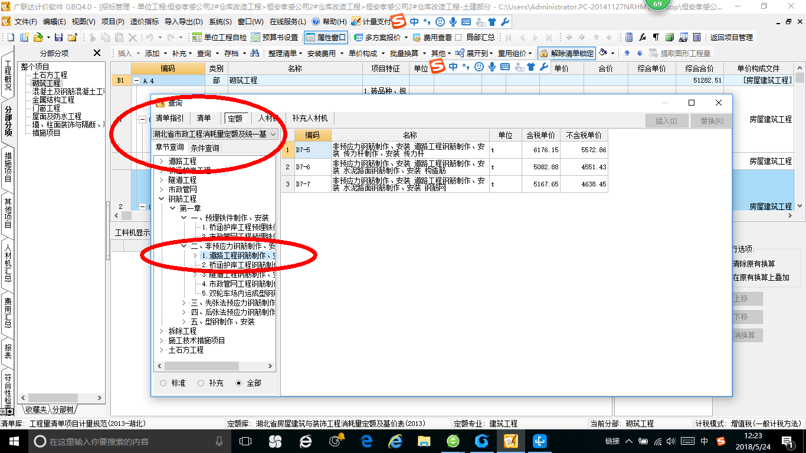Screen dimensions: 806x453
Task: Open the 整理清单 dropdown menu
Action: pyautogui.click(x=285, y=53)
